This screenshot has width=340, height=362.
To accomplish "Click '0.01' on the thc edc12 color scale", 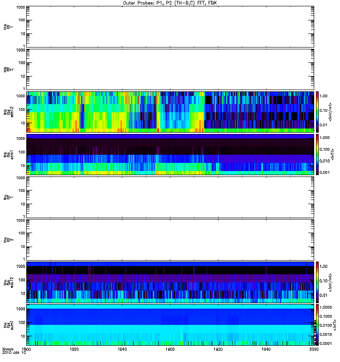I will click(x=323, y=295).
